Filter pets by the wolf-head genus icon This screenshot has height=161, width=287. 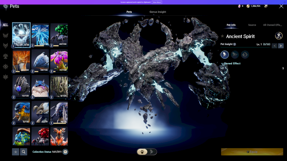[x=5, y=46]
